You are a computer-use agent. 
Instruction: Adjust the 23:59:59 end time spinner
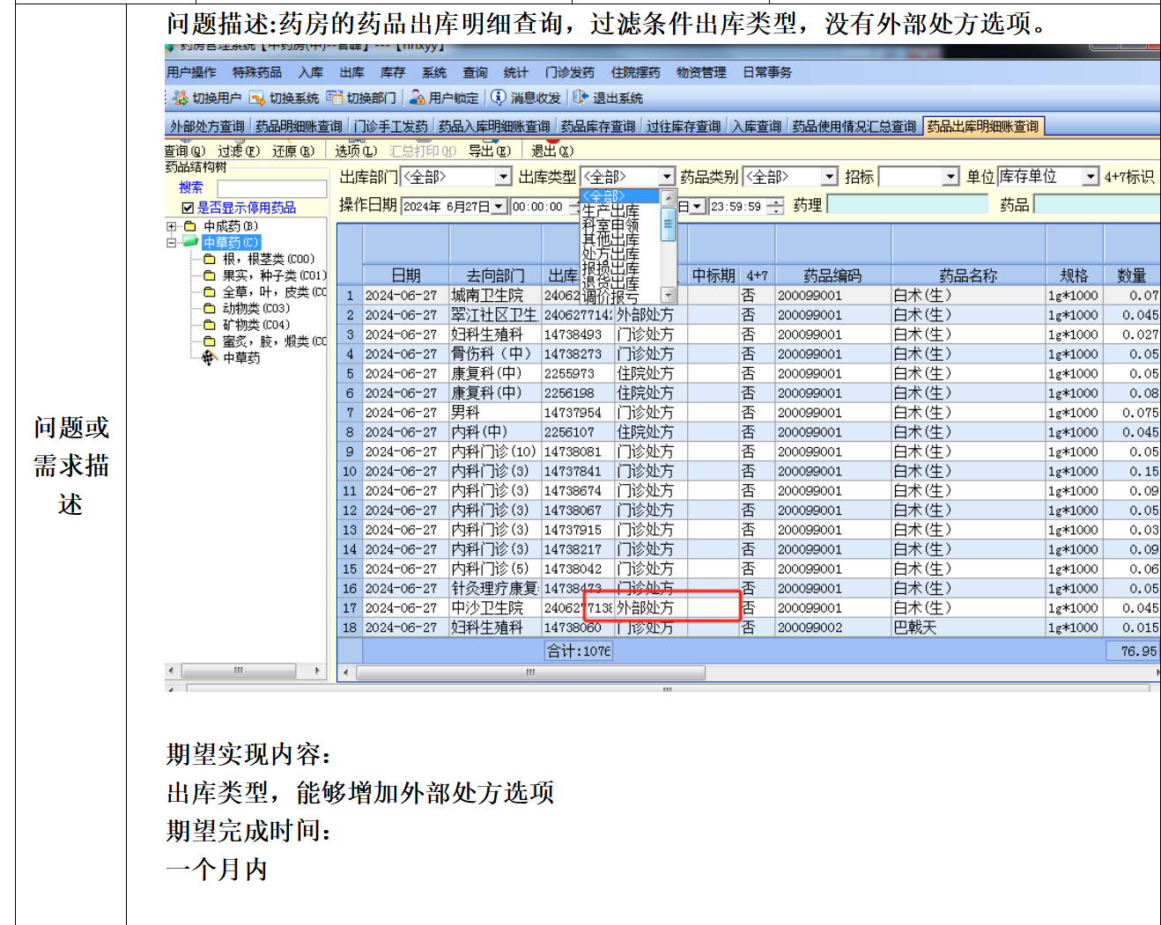pos(775,206)
